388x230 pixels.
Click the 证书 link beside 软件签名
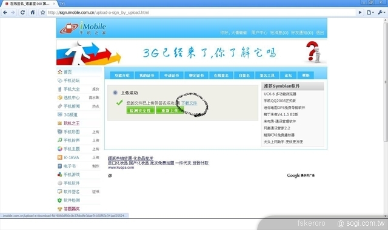coord(96,192)
